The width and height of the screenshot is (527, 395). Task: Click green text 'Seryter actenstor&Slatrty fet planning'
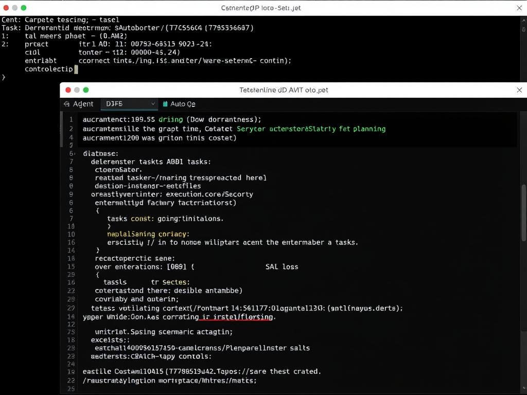pyautogui.click(x=311, y=129)
